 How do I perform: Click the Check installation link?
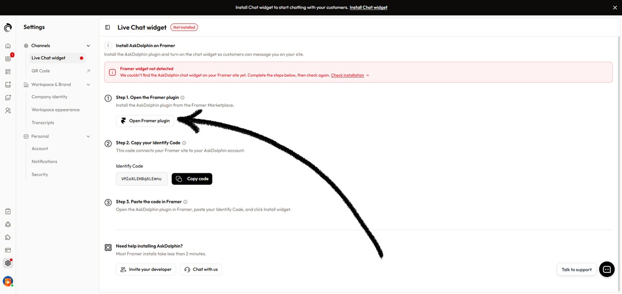tap(347, 75)
